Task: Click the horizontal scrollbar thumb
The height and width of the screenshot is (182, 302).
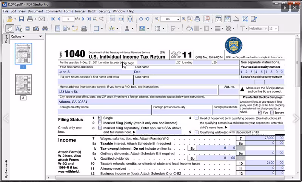Action: pos(170,177)
